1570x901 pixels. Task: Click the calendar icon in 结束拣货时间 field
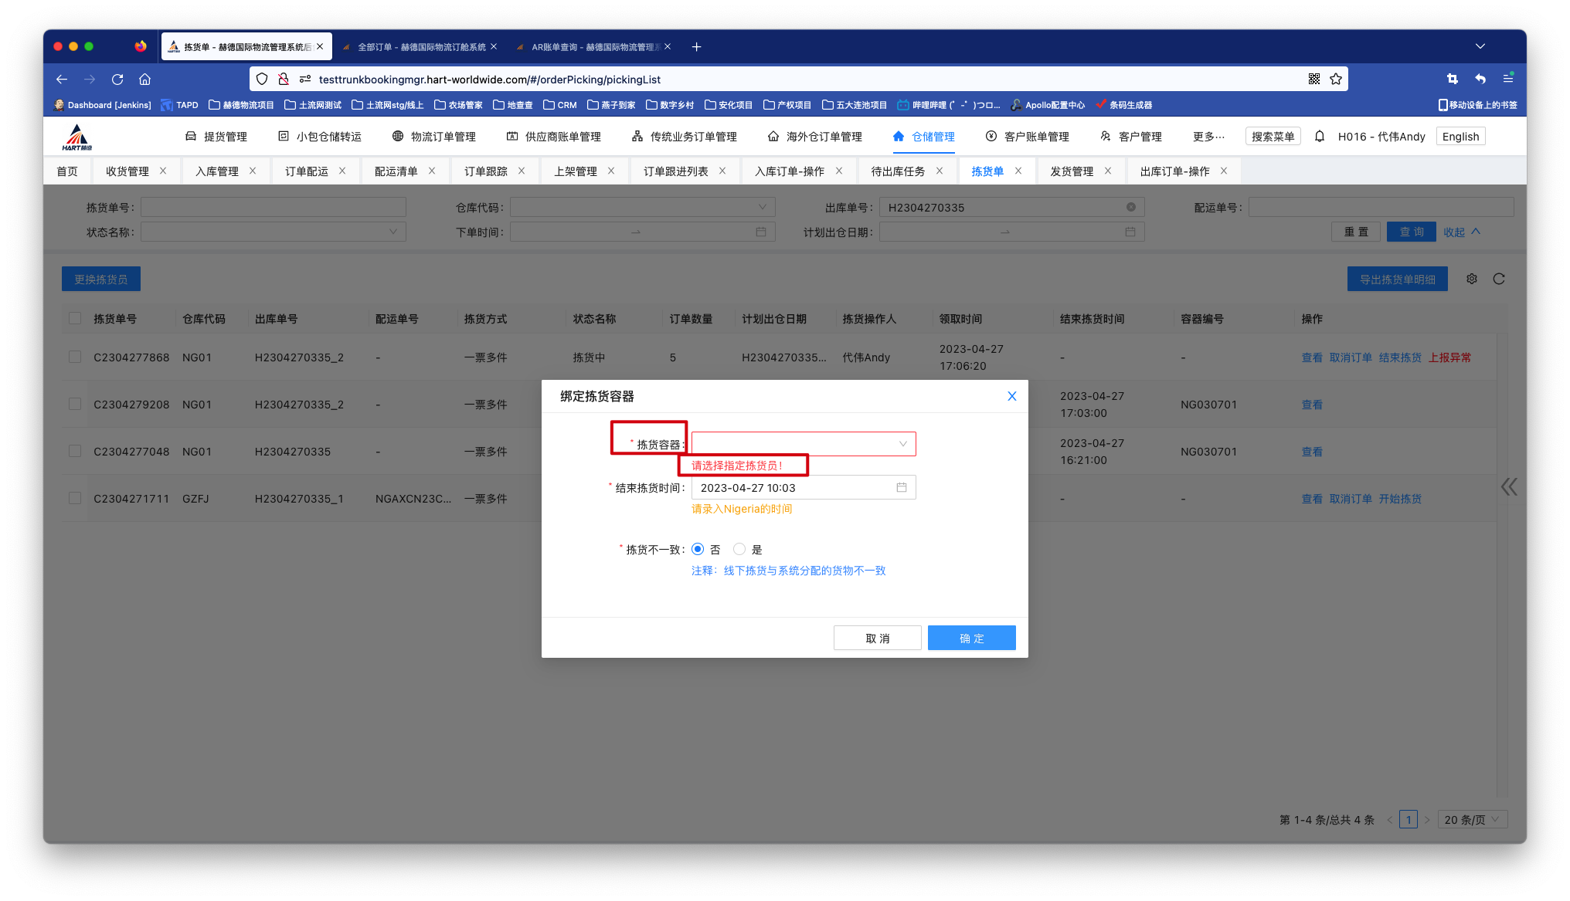[901, 487]
